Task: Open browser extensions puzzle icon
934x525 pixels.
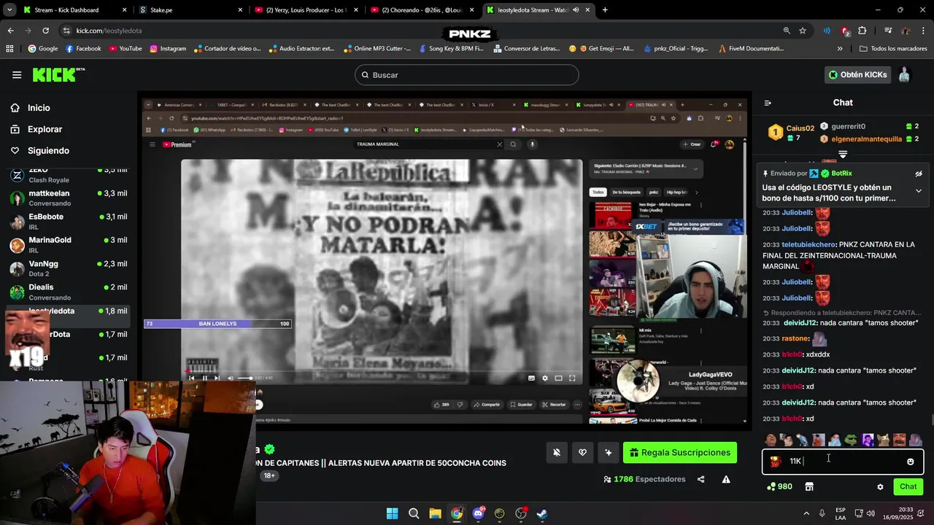Action: click(x=862, y=31)
